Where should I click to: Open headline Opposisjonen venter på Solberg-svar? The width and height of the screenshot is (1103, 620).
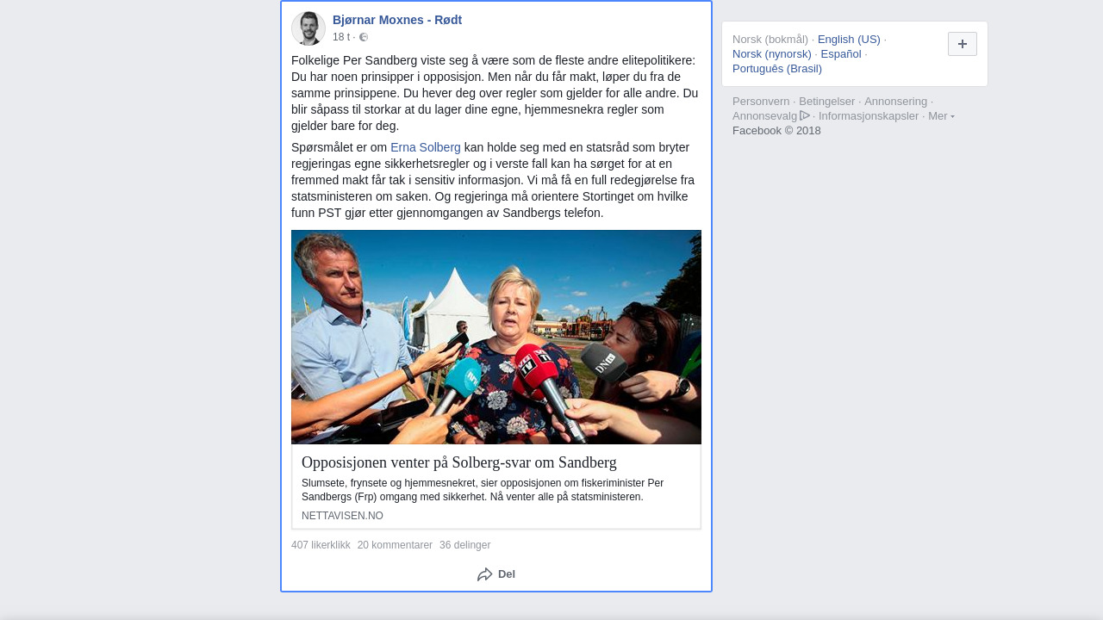[x=459, y=462]
